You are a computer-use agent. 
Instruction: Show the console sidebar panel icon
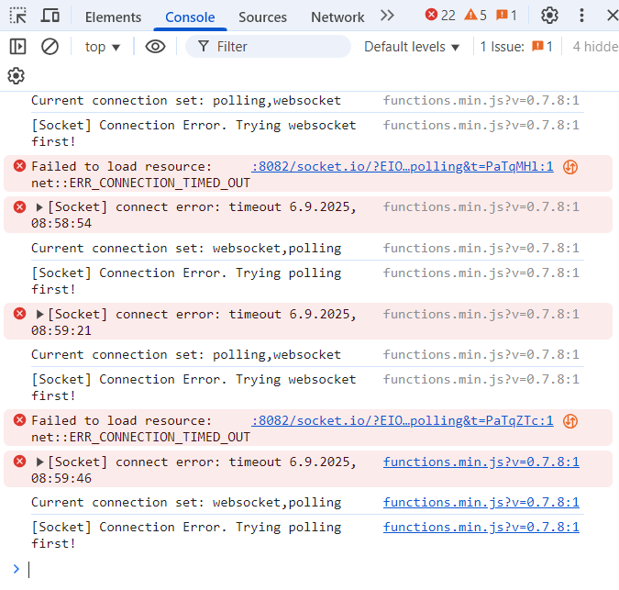tap(18, 46)
